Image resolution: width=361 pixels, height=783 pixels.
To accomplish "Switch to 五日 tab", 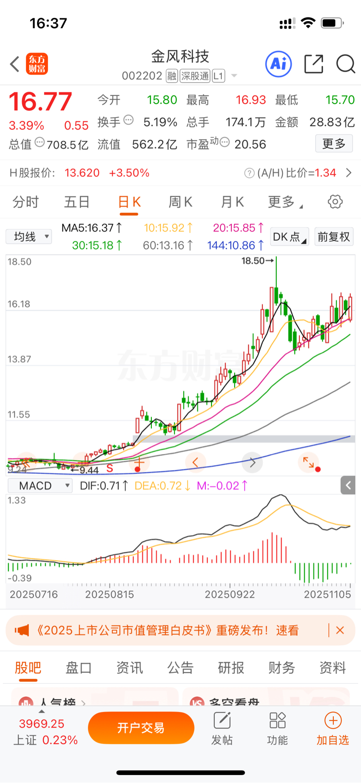I will click(x=77, y=202).
